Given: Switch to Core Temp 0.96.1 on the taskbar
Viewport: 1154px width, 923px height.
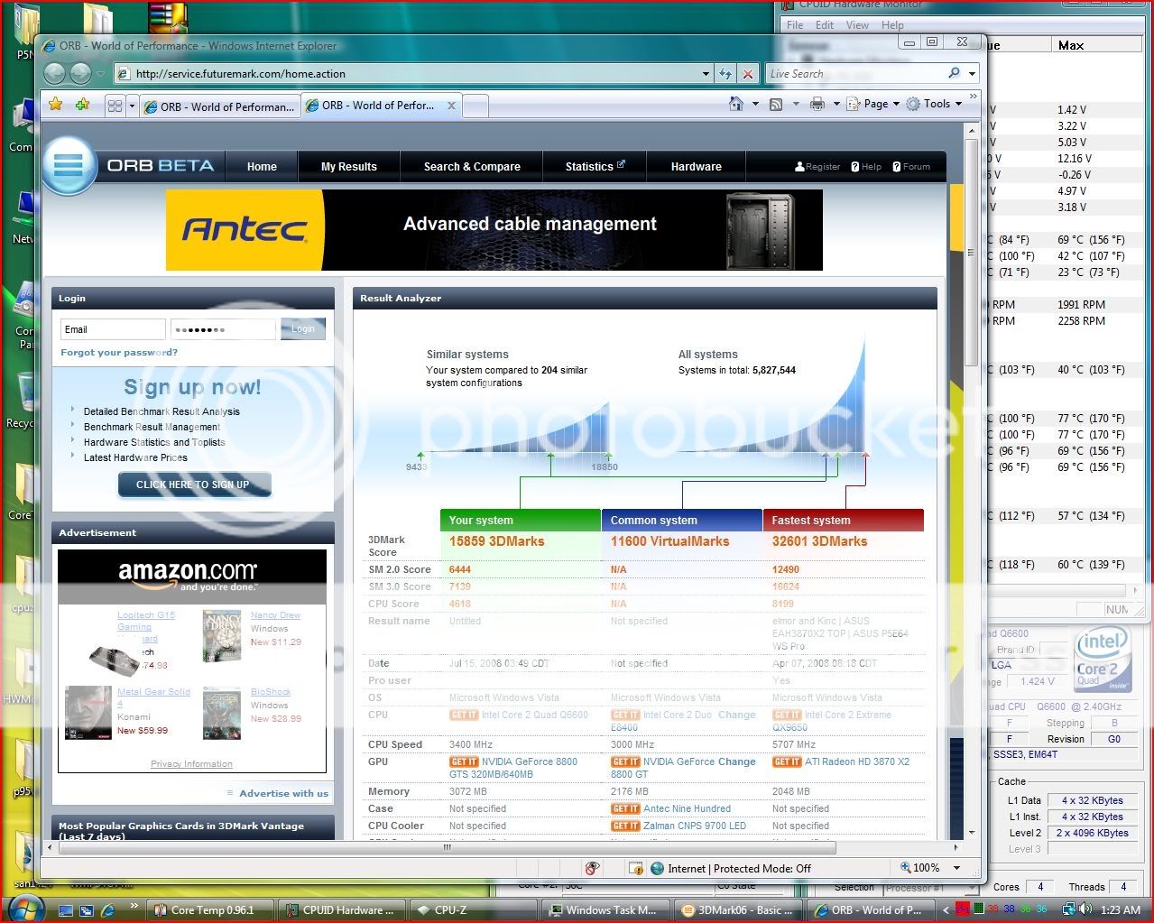Looking at the screenshot, I should pos(212,909).
